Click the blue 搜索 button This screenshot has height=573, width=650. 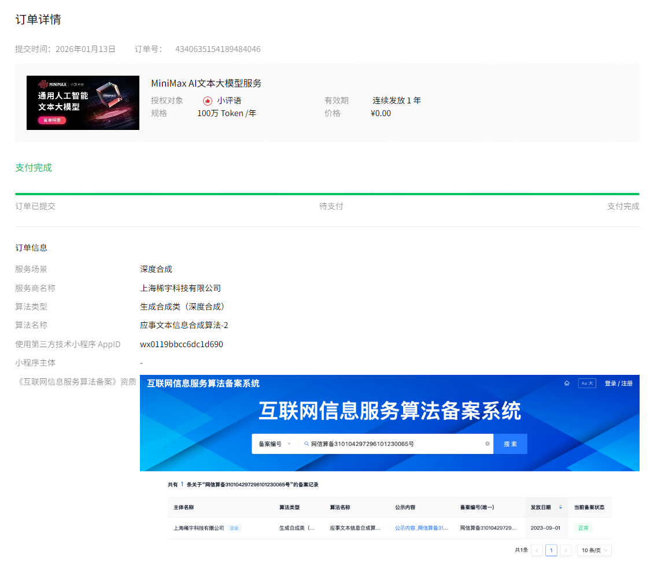(510, 444)
